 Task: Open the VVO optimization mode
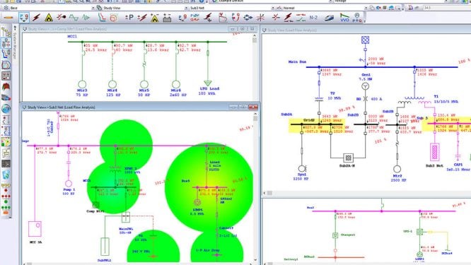344,18
